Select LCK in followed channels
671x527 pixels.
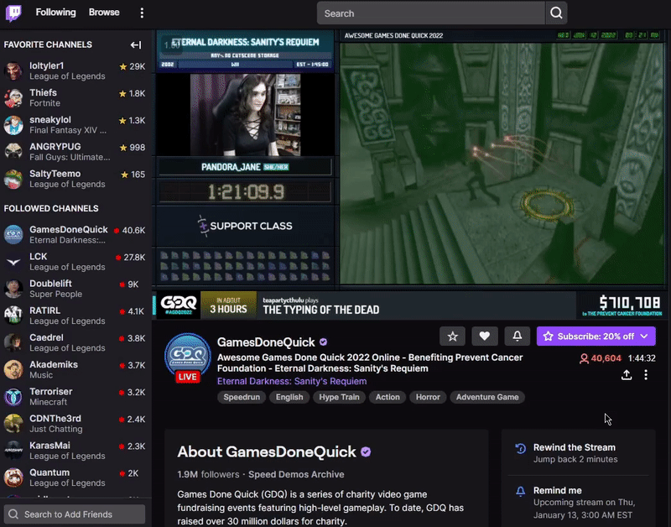[x=75, y=262]
